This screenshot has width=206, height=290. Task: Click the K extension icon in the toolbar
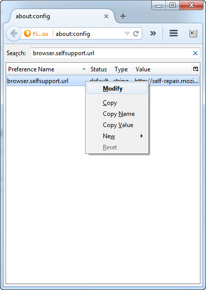[193, 33]
